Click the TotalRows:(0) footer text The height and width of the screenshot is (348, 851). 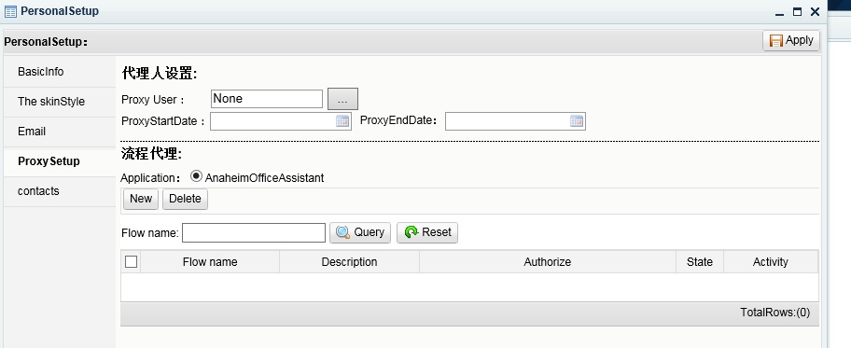click(x=775, y=313)
